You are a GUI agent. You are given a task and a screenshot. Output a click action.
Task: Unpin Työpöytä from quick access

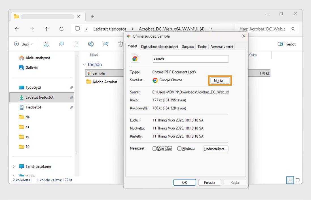pos(72,88)
